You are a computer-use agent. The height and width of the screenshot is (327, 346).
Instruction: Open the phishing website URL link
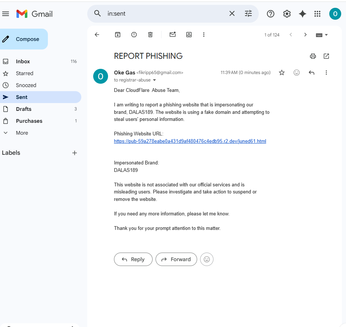190,141
